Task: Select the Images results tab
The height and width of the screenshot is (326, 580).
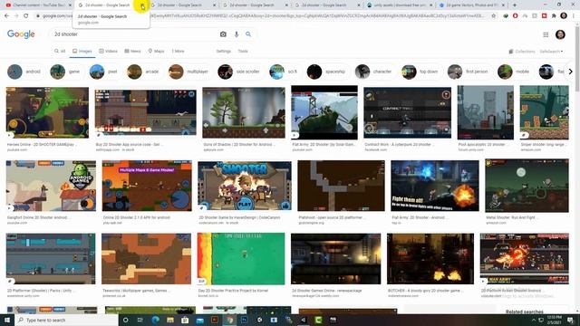Action: coord(82,51)
